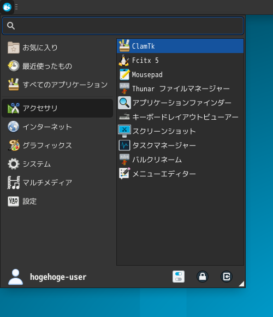
Task: Show 最近使ったもの category
Action: [x=57, y=66]
